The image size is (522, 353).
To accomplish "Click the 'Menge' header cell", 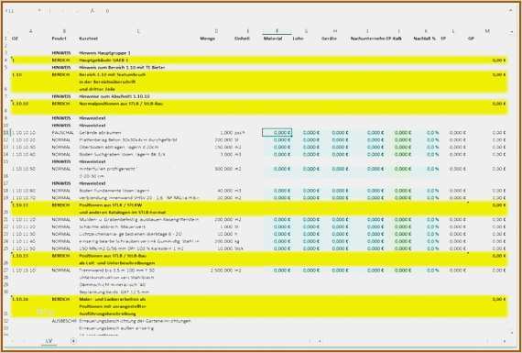I will (x=207, y=39).
